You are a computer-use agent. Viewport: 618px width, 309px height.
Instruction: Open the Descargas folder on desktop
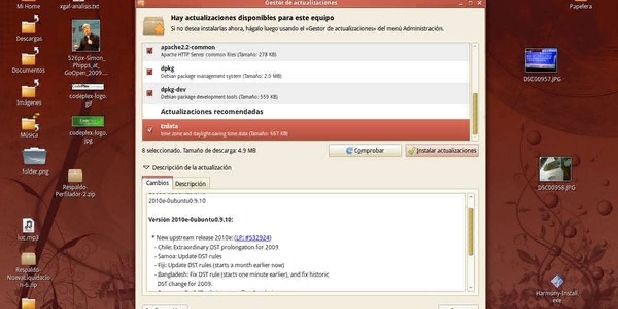29,25
